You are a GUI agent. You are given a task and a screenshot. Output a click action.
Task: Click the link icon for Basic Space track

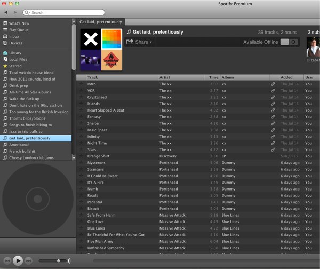[x=273, y=130]
